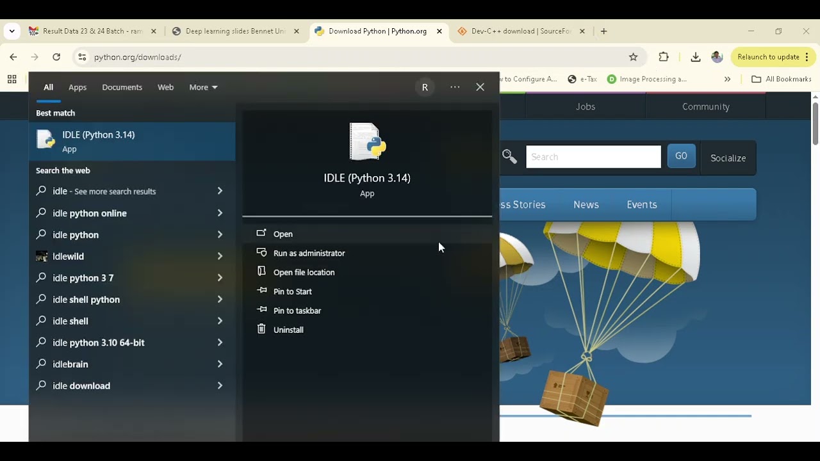Click the Pin to taskbar pin icon
The width and height of the screenshot is (820, 461).
coord(261,310)
